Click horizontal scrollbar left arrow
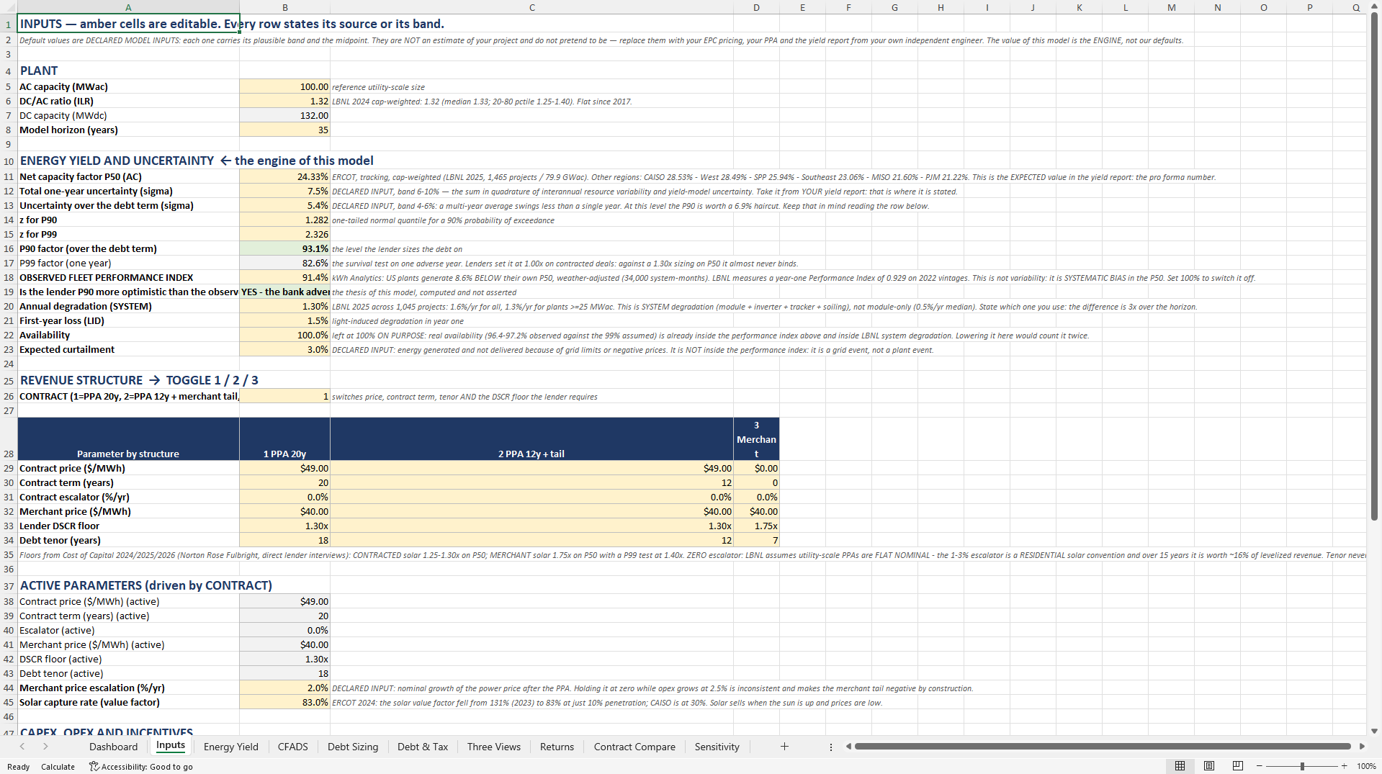The width and height of the screenshot is (1382, 774). click(x=848, y=747)
